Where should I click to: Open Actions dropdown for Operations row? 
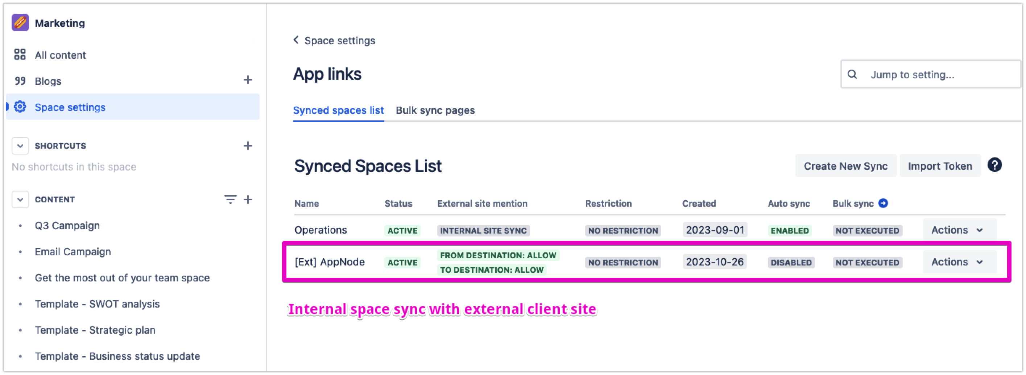(x=960, y=230)
